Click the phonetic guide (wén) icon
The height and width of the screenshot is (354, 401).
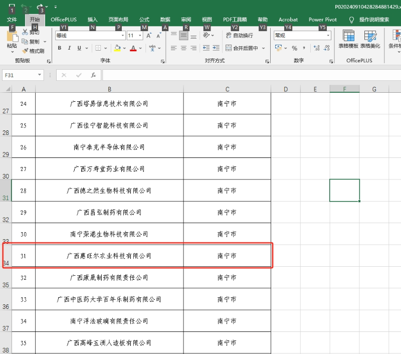(x=152, y=48)
